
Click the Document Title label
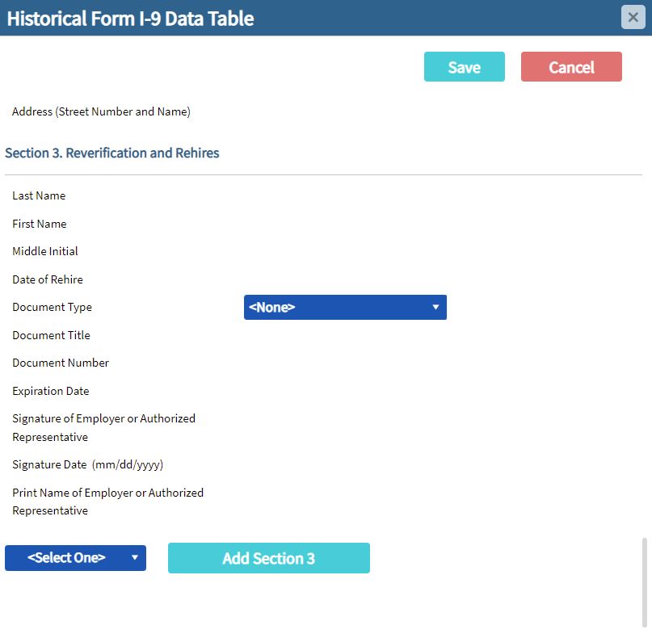(x=51, y=335)
